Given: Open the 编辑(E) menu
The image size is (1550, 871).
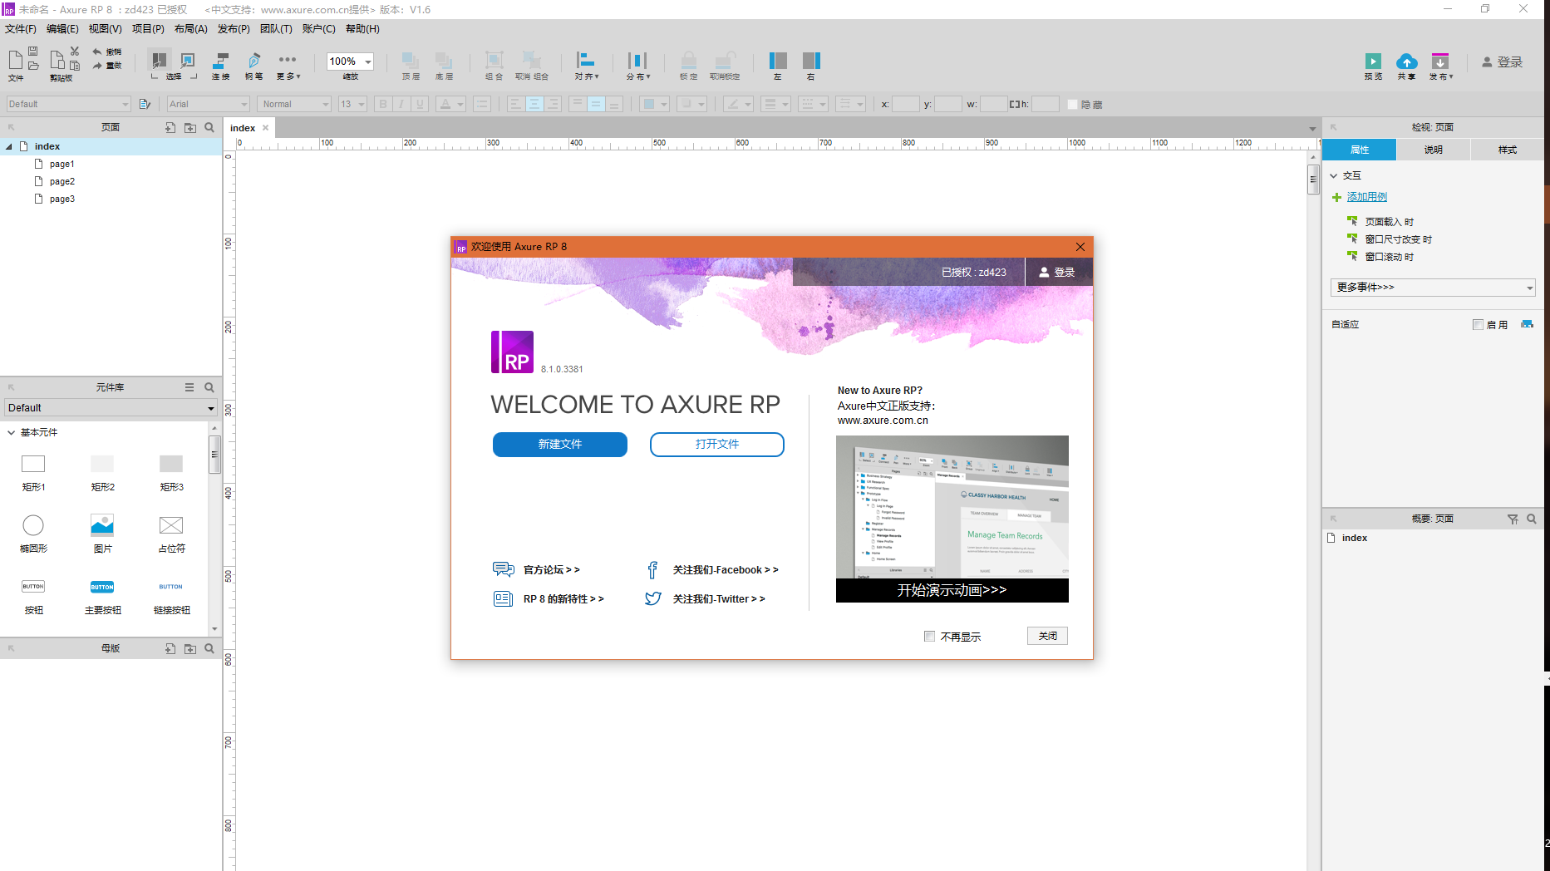Looking at the screenshot, I should pos(62,29).
